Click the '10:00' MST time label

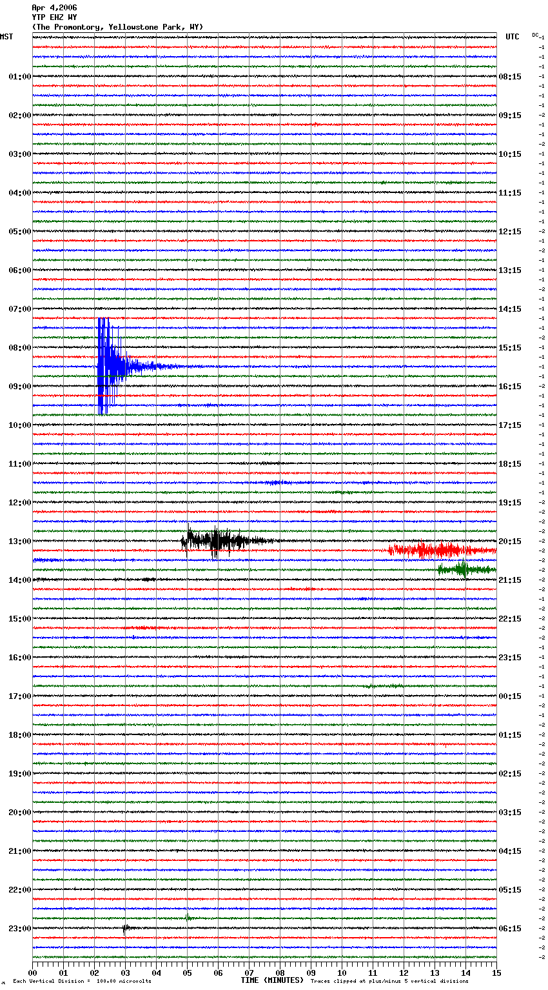coord(20,425)
